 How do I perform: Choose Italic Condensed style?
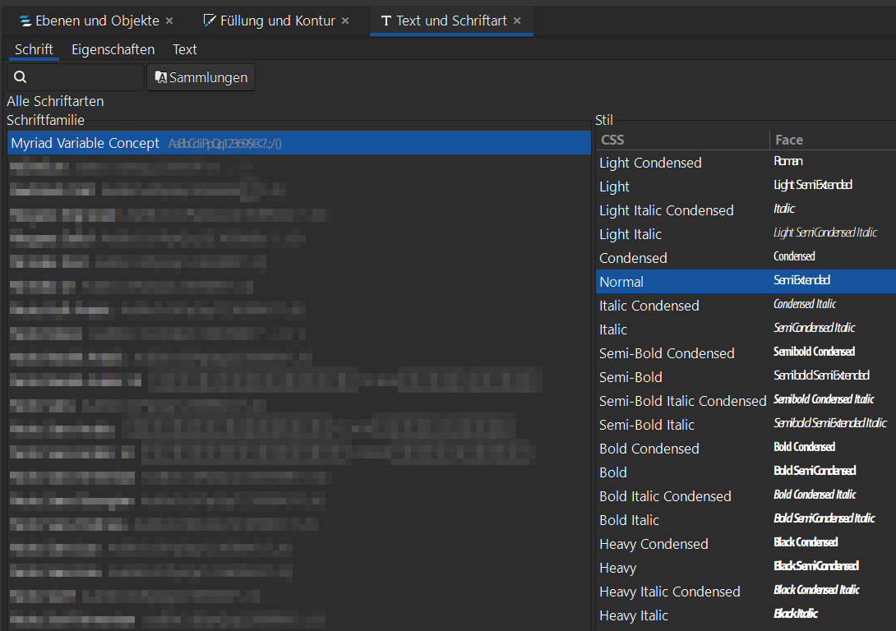[746, 306]
